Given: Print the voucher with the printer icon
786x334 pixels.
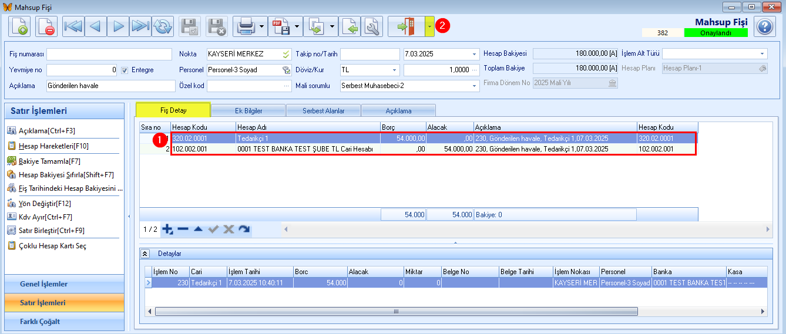Looking at the screenshot, I should pos(245,26).
